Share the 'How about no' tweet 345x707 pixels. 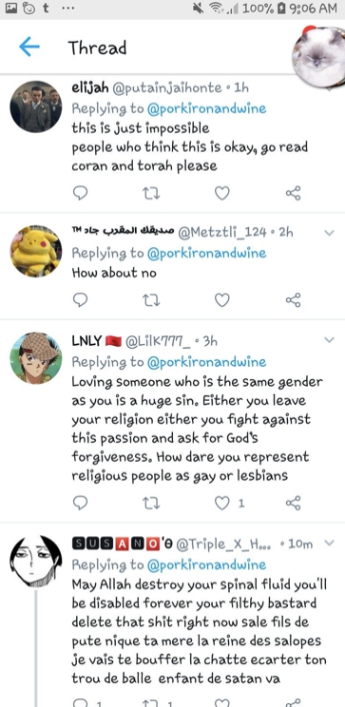[x=293, y=300]
